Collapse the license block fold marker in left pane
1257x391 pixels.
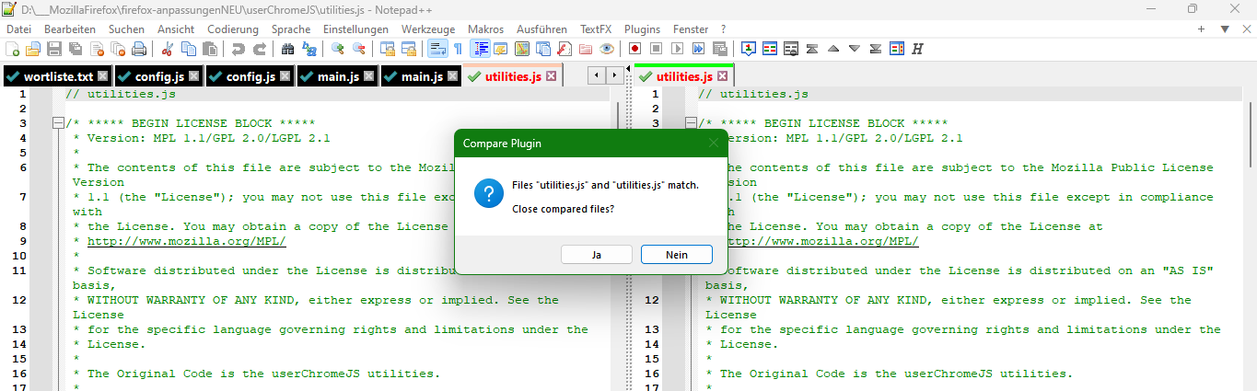58,123
